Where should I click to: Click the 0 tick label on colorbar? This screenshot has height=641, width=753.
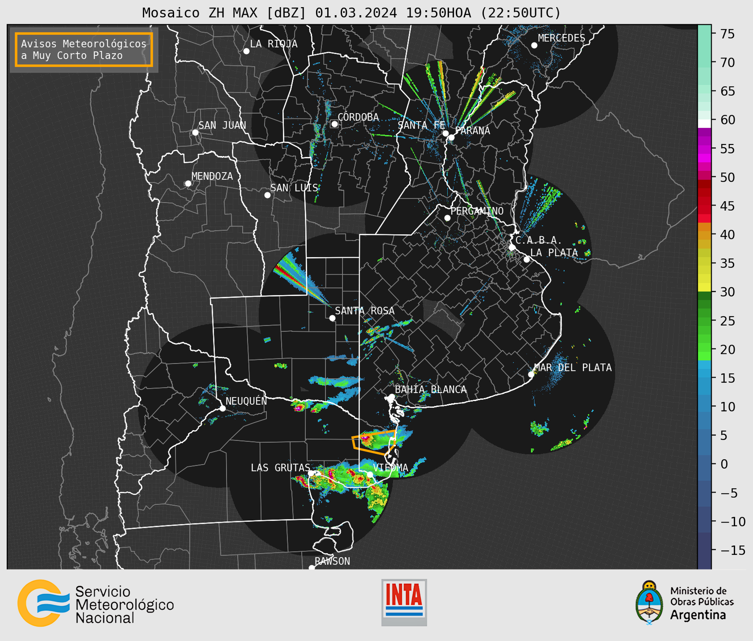724,464
